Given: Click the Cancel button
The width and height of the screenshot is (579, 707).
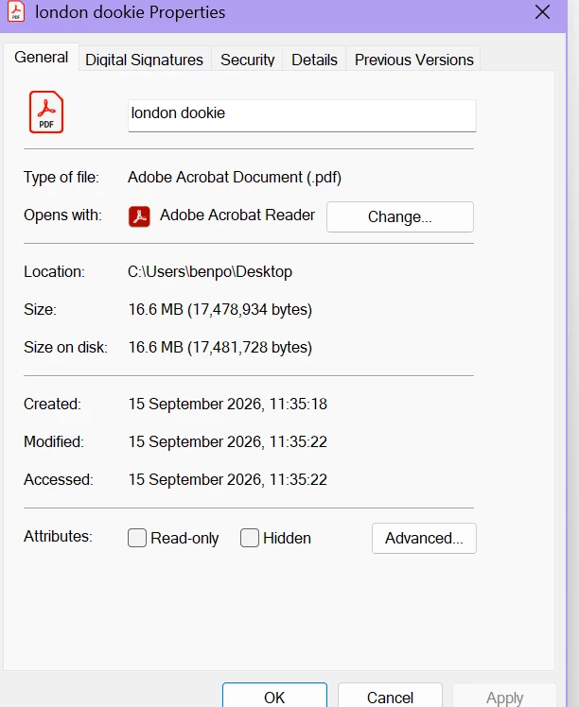Looking at the screenshot, I should coord(390,697).
